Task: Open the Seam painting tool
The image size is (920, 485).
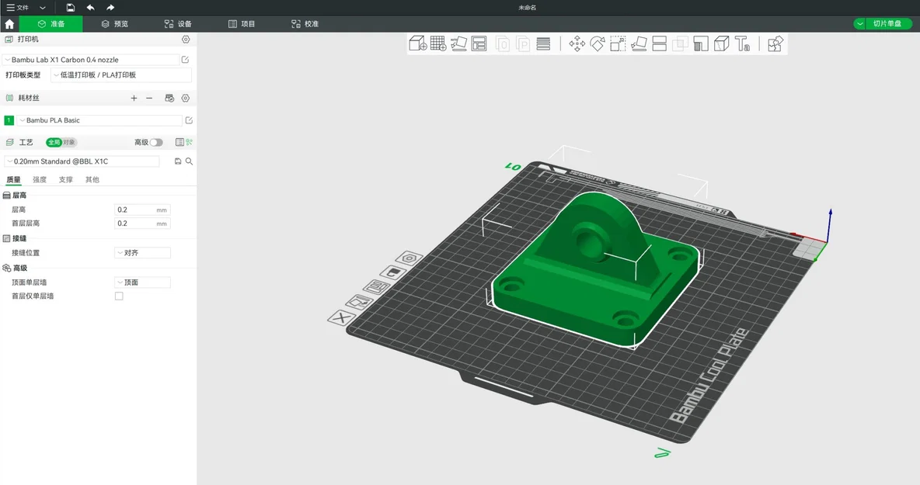Action: [722, 43]
